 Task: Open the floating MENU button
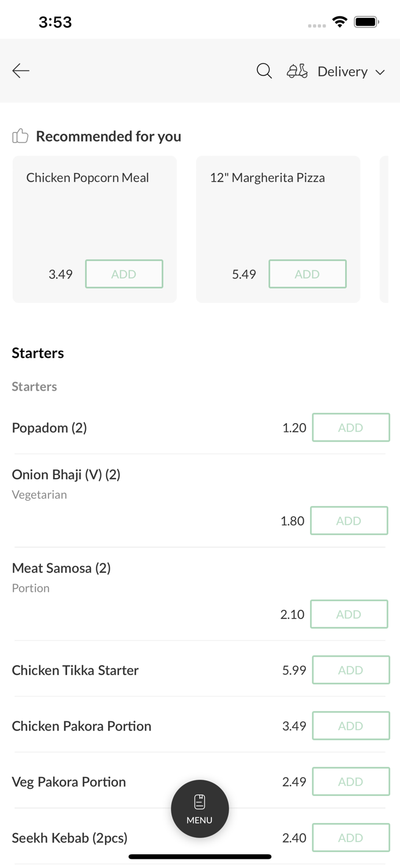tap(200, 809)
